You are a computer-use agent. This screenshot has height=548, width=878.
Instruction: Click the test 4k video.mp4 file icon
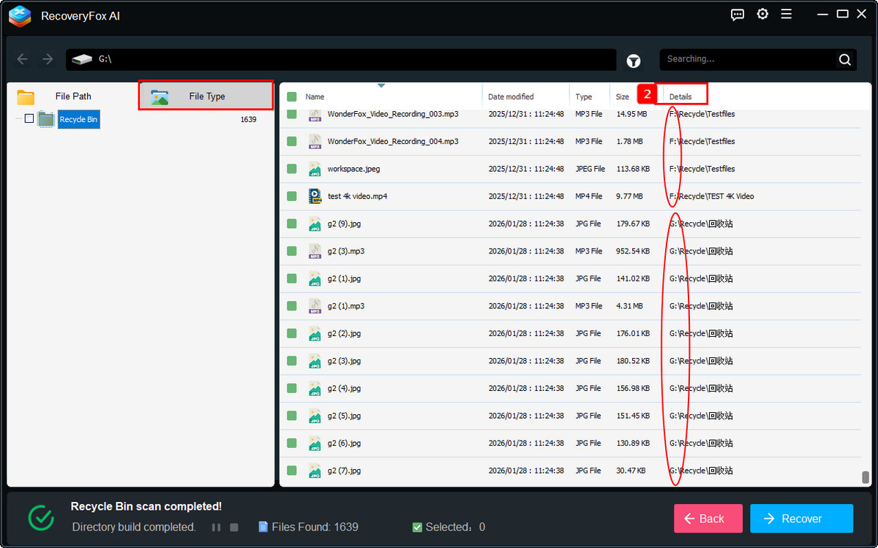[x=315, y=196]
